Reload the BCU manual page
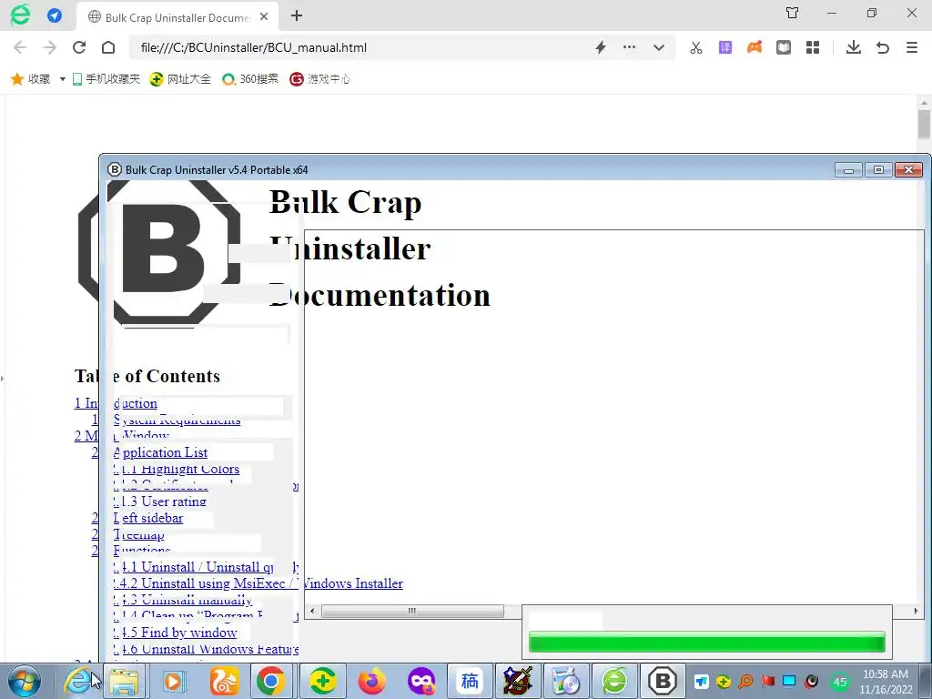This screenshot has height=699, width=932. (79, 47)
